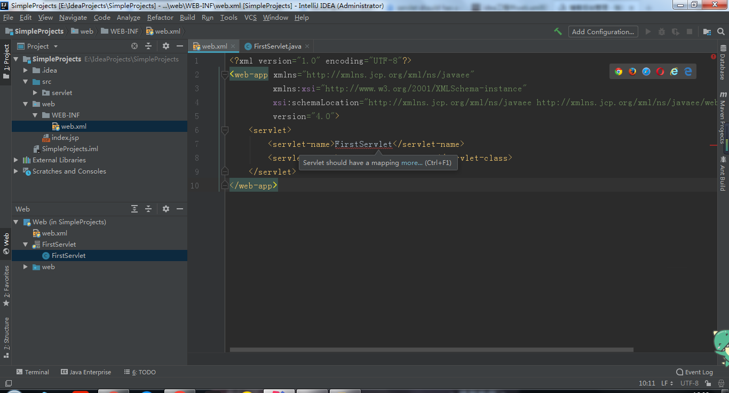The width and height of the screenshot is (729, 393).
Task: Open Web panel settings gear
Action: coord(166,209)
